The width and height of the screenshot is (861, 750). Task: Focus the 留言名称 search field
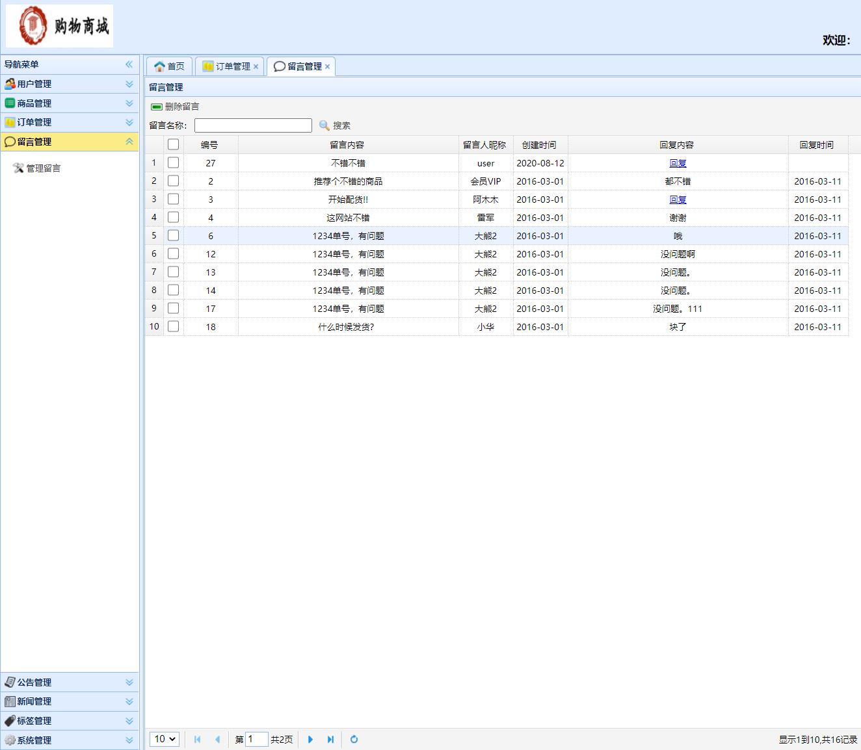[x=253, y=125]
